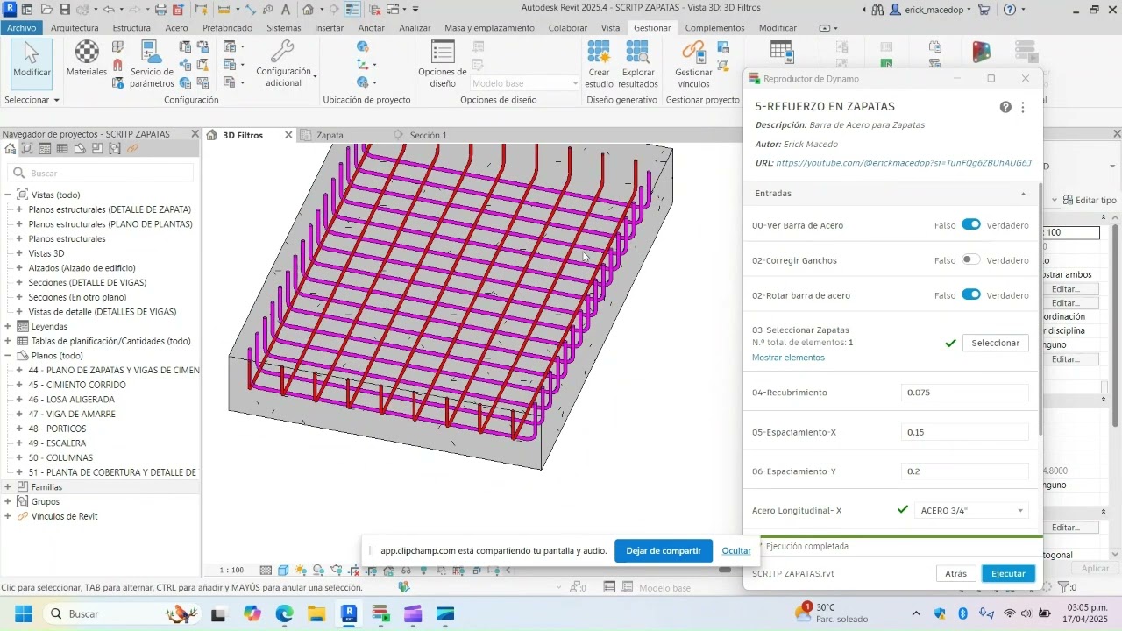Open the Materiales browser
The width and height of the screenshot is (1122, 631).
pos(87,59)
